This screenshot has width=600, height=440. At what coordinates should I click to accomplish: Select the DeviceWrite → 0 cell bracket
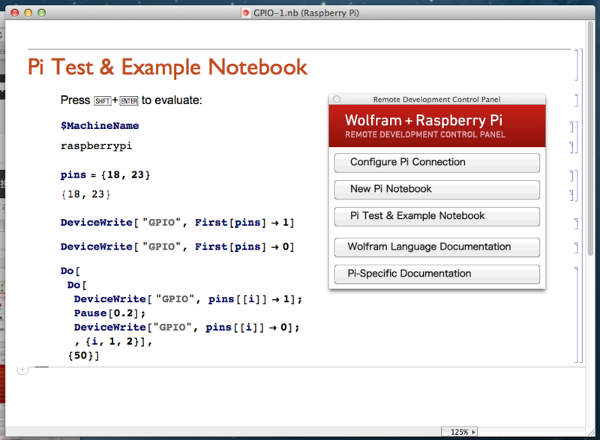pos(576,247)
